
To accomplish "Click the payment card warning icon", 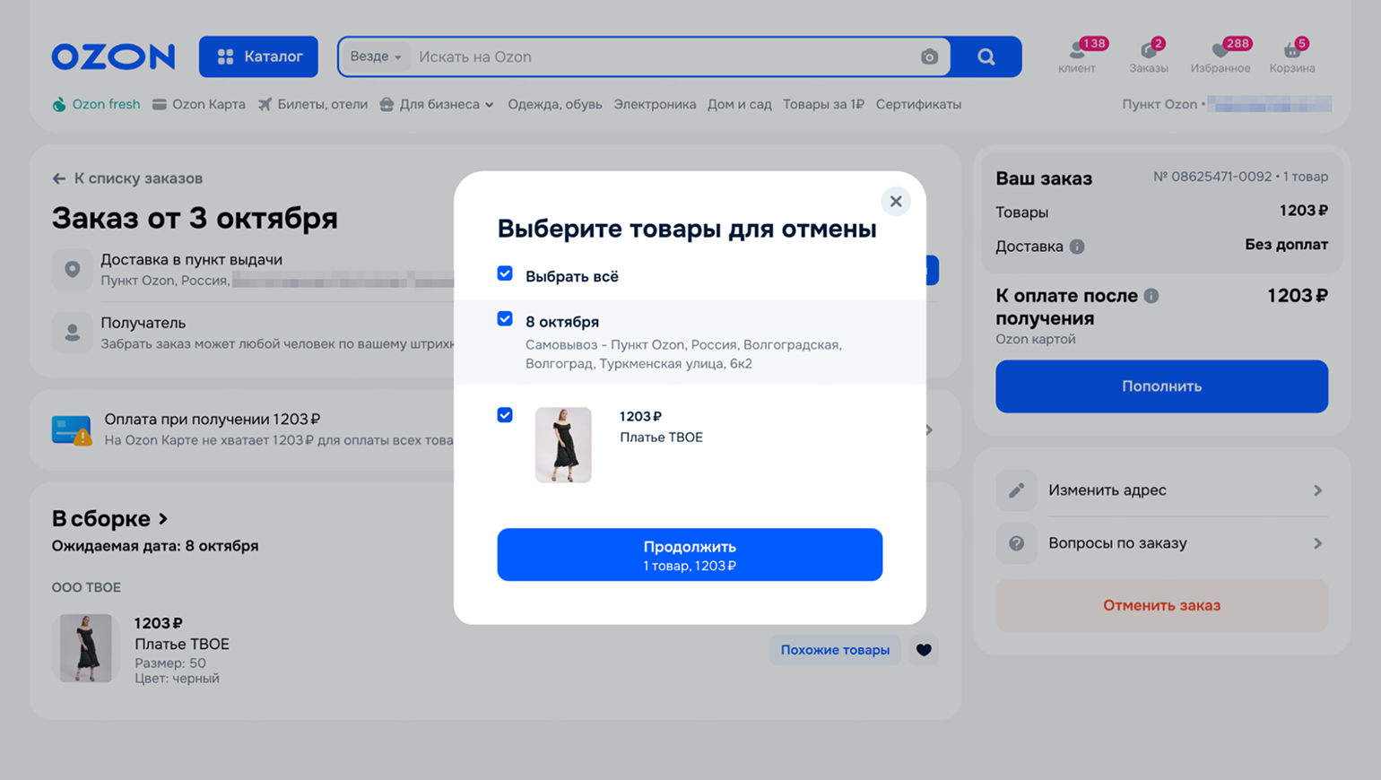I will coord(72,430).
